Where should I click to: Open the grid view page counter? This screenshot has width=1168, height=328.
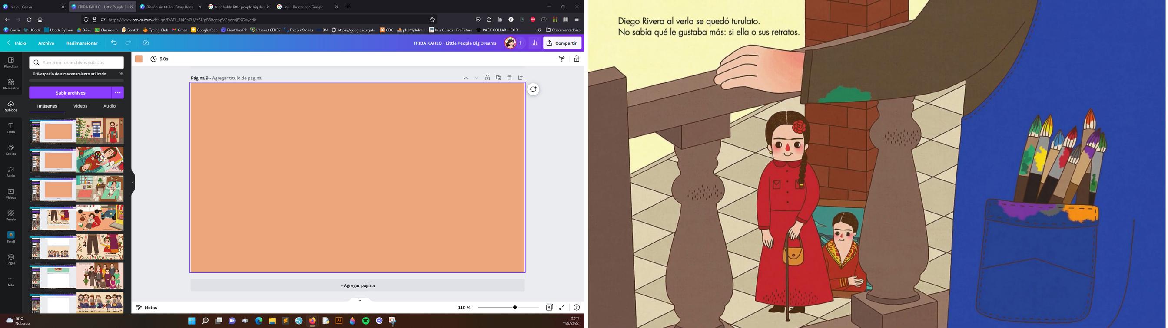pos(549,307)
